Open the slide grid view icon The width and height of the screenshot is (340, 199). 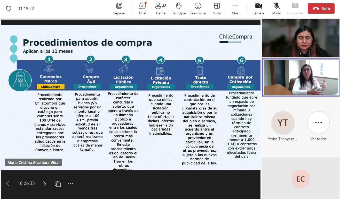(58, 184)
